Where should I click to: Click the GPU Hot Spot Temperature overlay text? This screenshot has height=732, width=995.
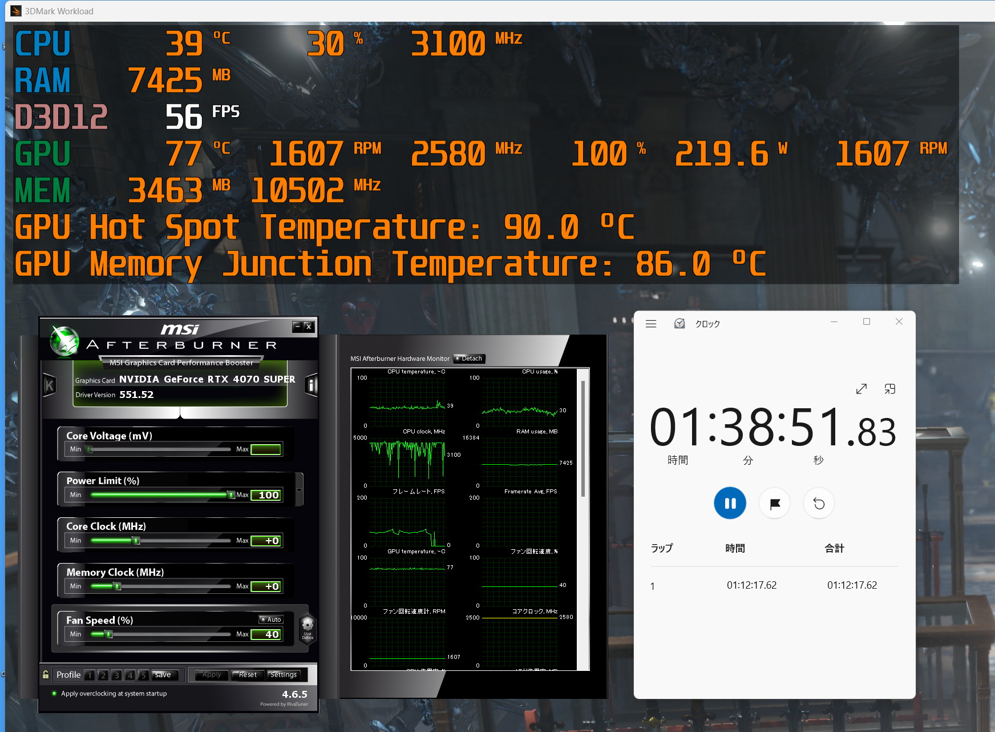pyautogui.click(x=325, y=228)
